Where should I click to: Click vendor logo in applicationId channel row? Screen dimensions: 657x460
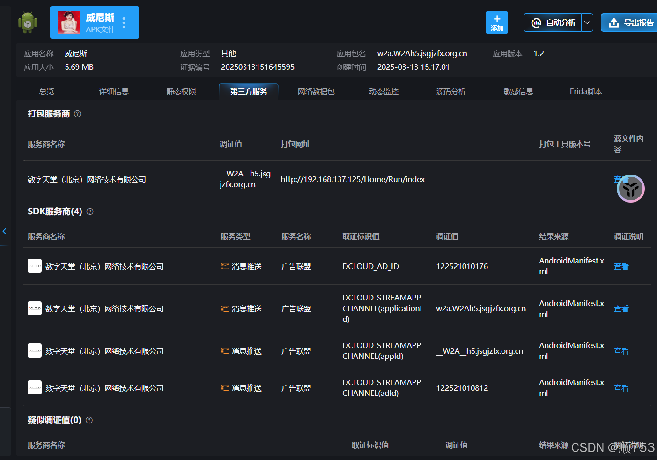point(35,308)
